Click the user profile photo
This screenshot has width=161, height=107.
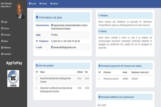click(20, 10)
